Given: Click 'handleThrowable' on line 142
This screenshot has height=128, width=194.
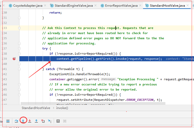Looking at the screenshot, I should pos(90,74).
